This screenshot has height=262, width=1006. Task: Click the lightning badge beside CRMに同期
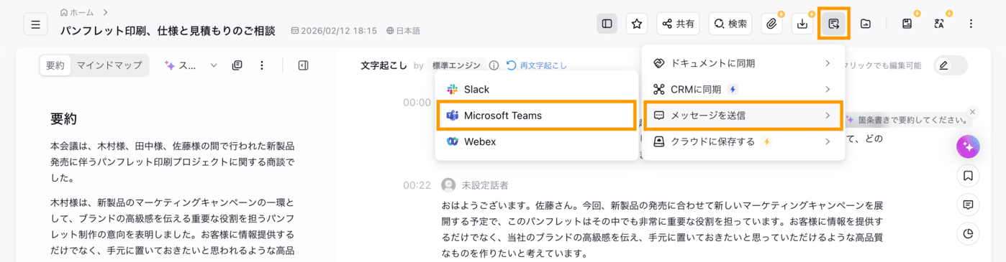[x=733, y=89]
